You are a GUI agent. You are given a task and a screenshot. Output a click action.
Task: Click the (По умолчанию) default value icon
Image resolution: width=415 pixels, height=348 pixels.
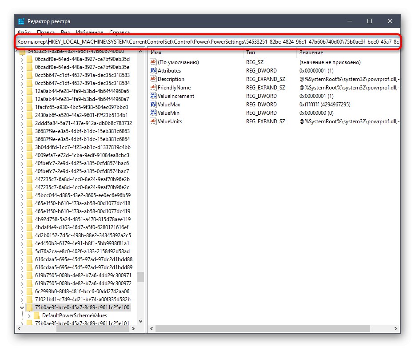tap(153, 62)
